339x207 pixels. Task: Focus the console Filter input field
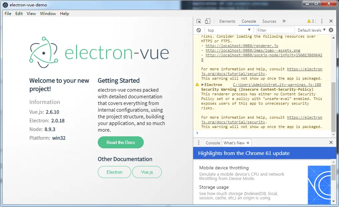(276, 30)
